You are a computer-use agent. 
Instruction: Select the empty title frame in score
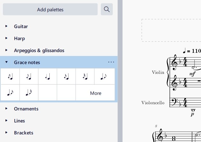(171, 30)
